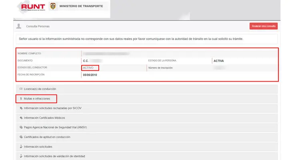Viewport: 300px width, 160px height.
Task: Click the C.C. document type text
Action: point(86,61)
